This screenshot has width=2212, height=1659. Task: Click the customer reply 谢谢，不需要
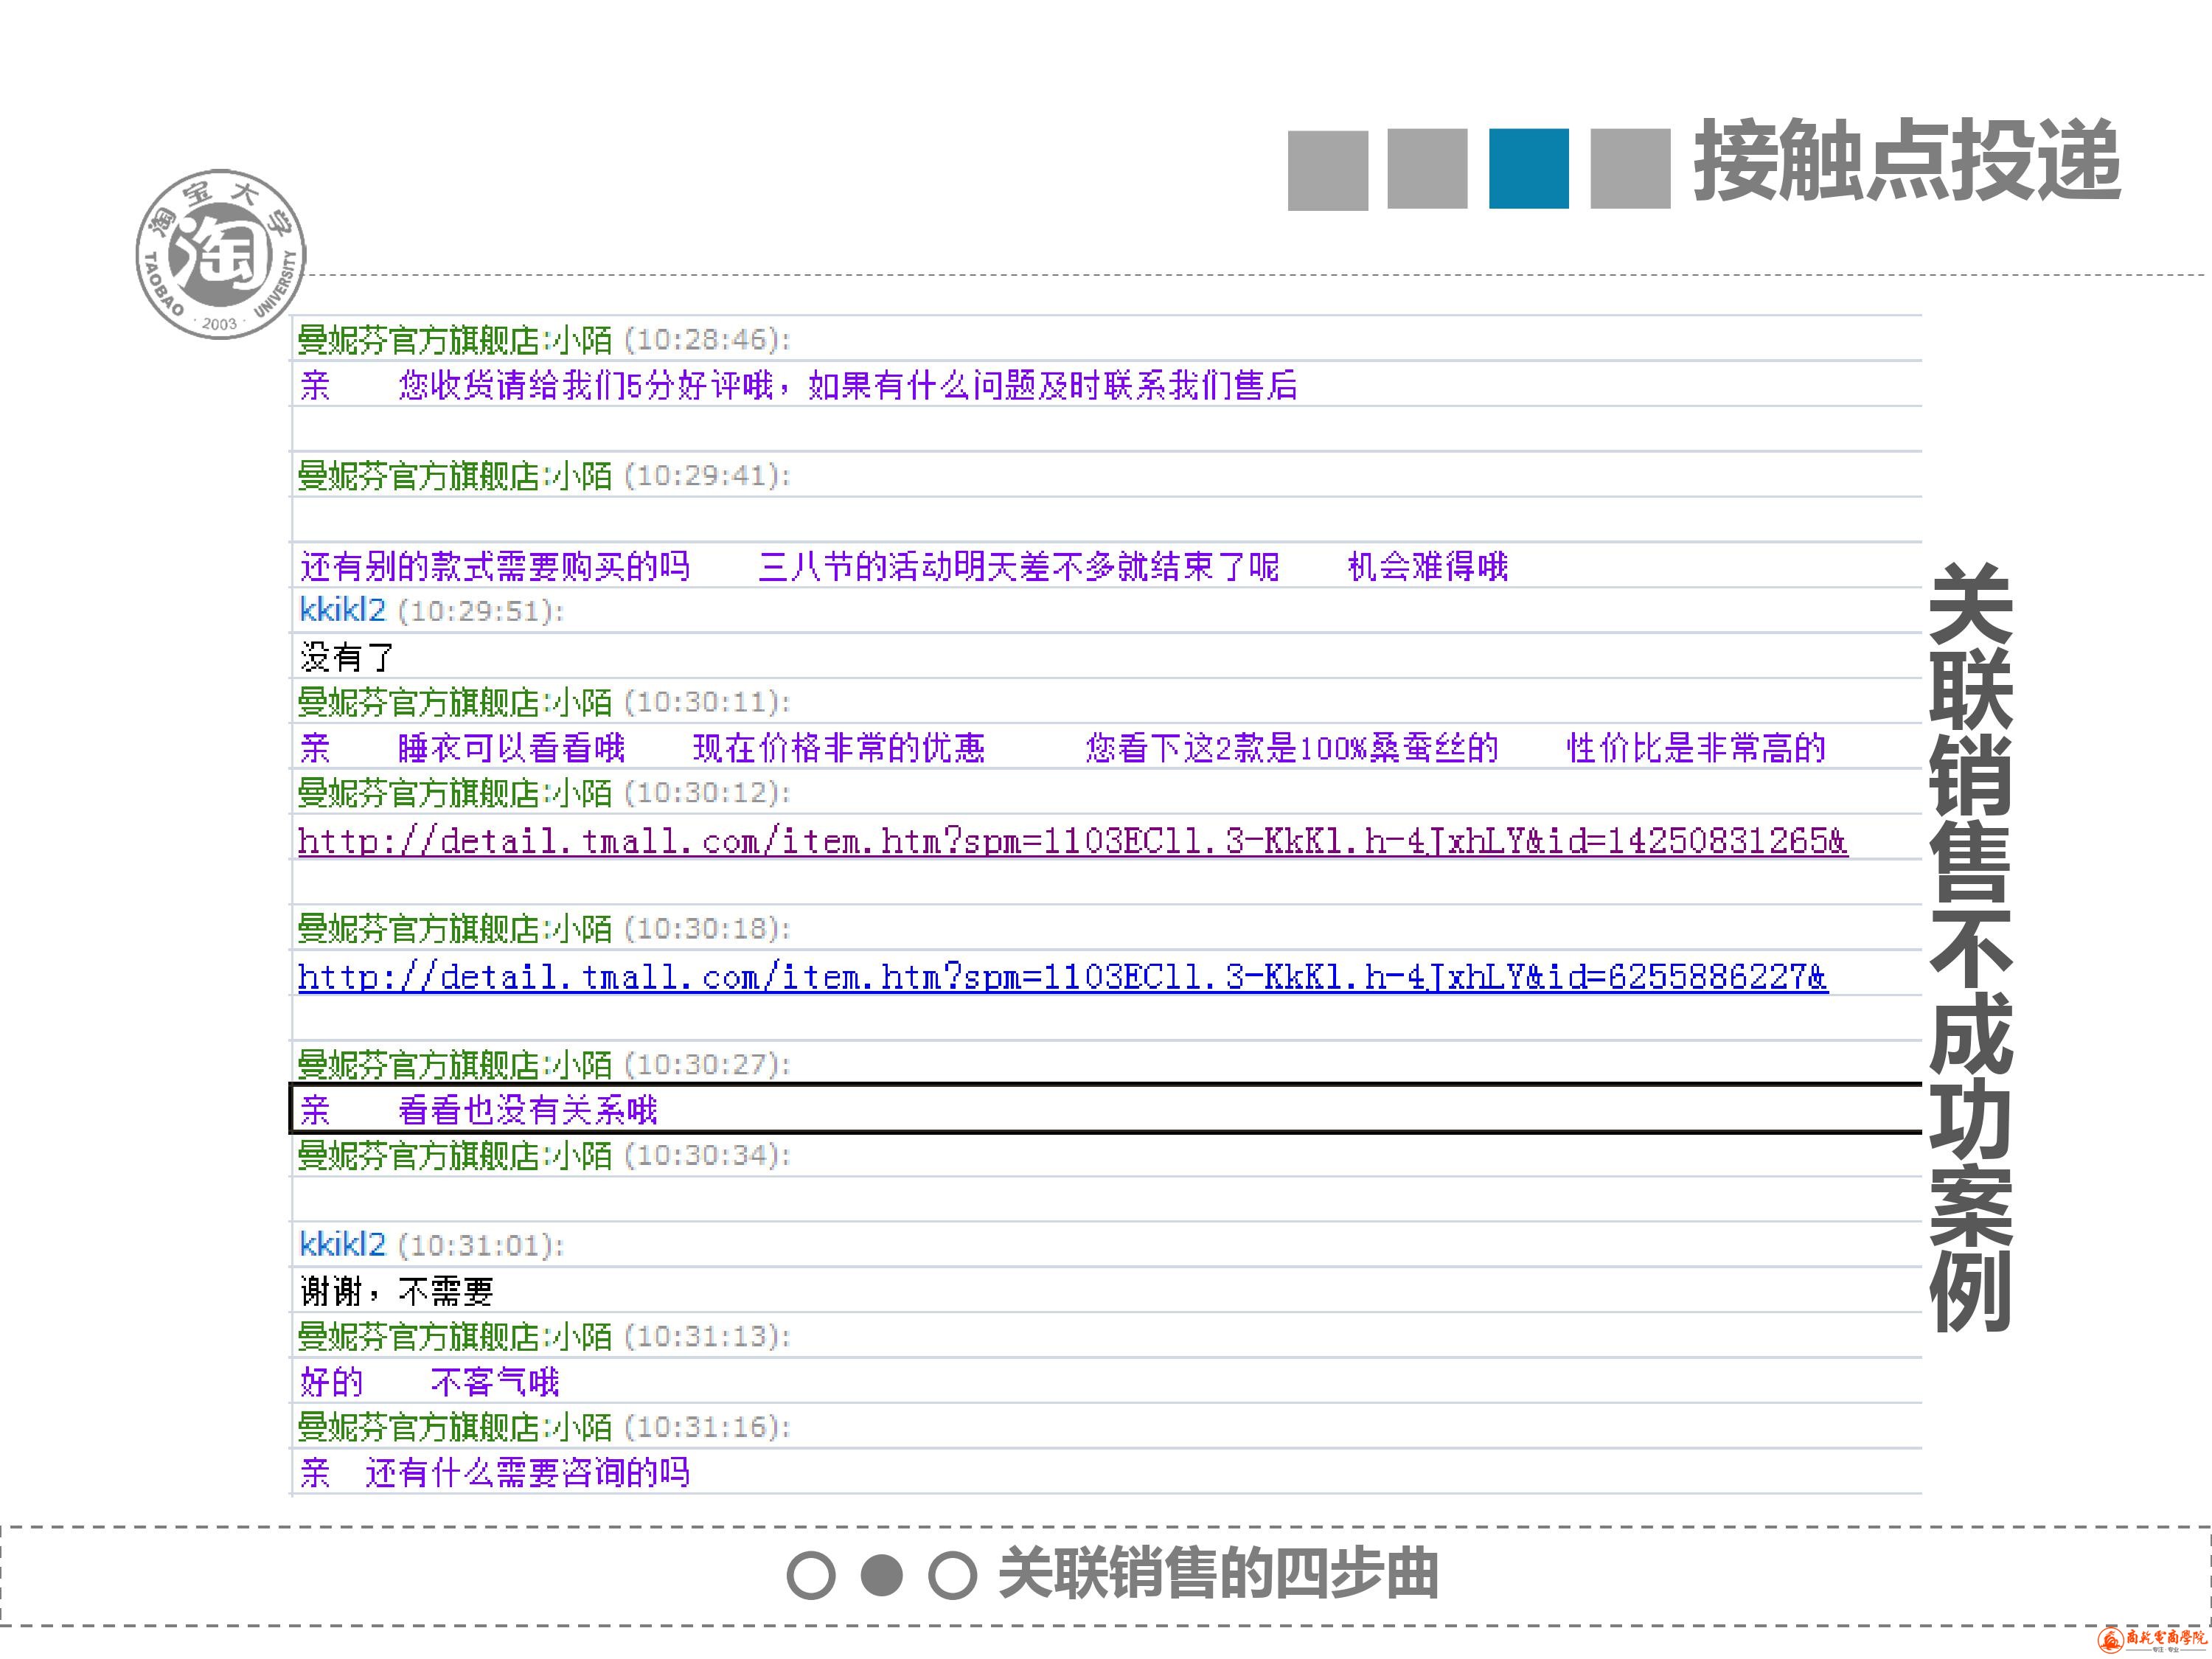396,1291
